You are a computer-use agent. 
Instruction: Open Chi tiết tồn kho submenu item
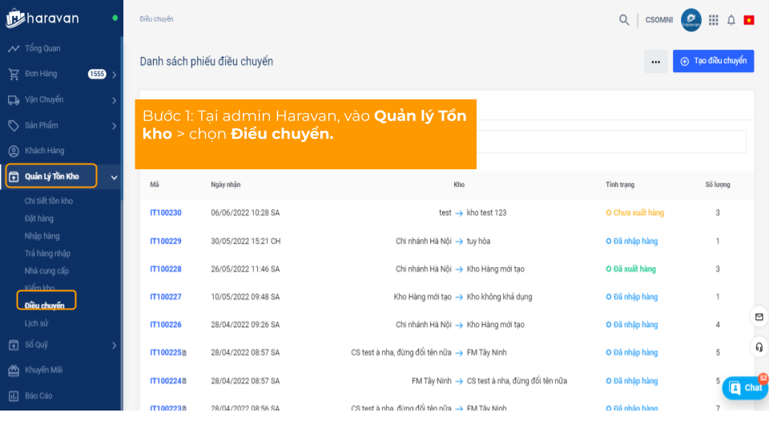tap(49, 201)
